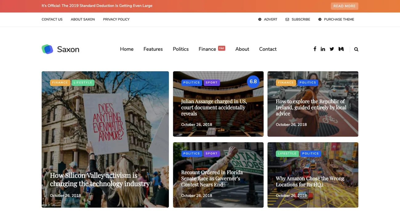Open the Finance menu
This screenshot has height=211, width=400.
click(207, 49)
